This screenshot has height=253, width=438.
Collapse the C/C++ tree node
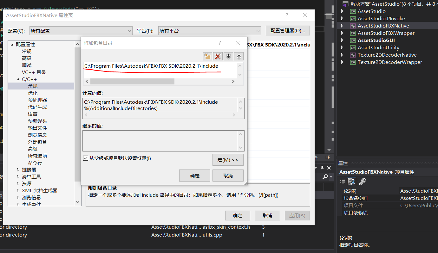(x=18, y=79)
